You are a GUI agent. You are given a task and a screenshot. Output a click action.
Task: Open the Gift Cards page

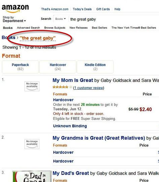tap(103, 9)
